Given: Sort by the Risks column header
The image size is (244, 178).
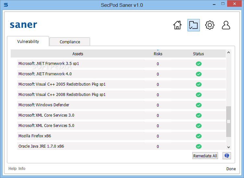Looking at the screenshot, I should pos(158,54).
